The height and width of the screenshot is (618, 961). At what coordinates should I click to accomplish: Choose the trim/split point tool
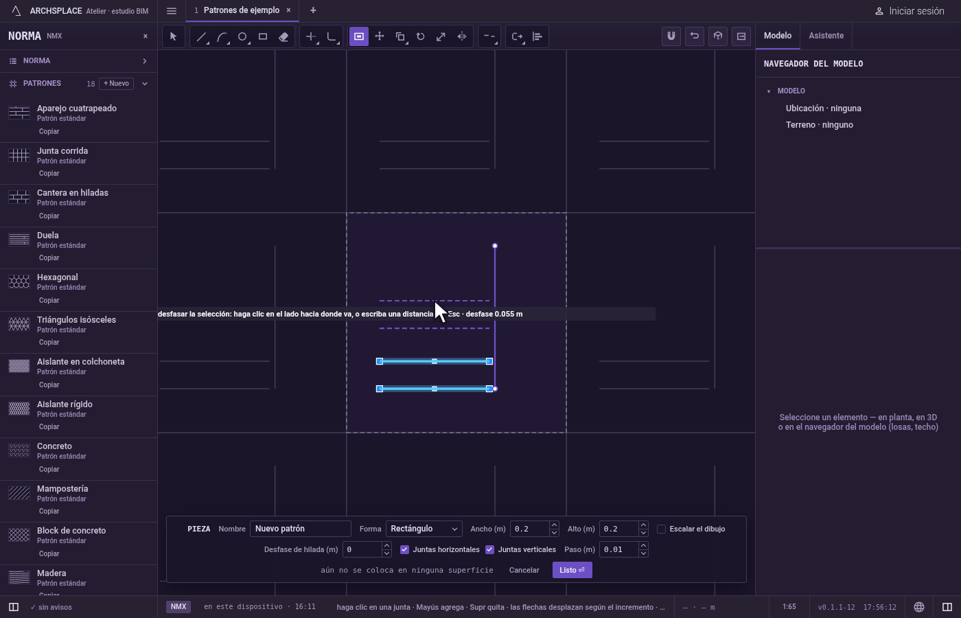coord(311,36)
